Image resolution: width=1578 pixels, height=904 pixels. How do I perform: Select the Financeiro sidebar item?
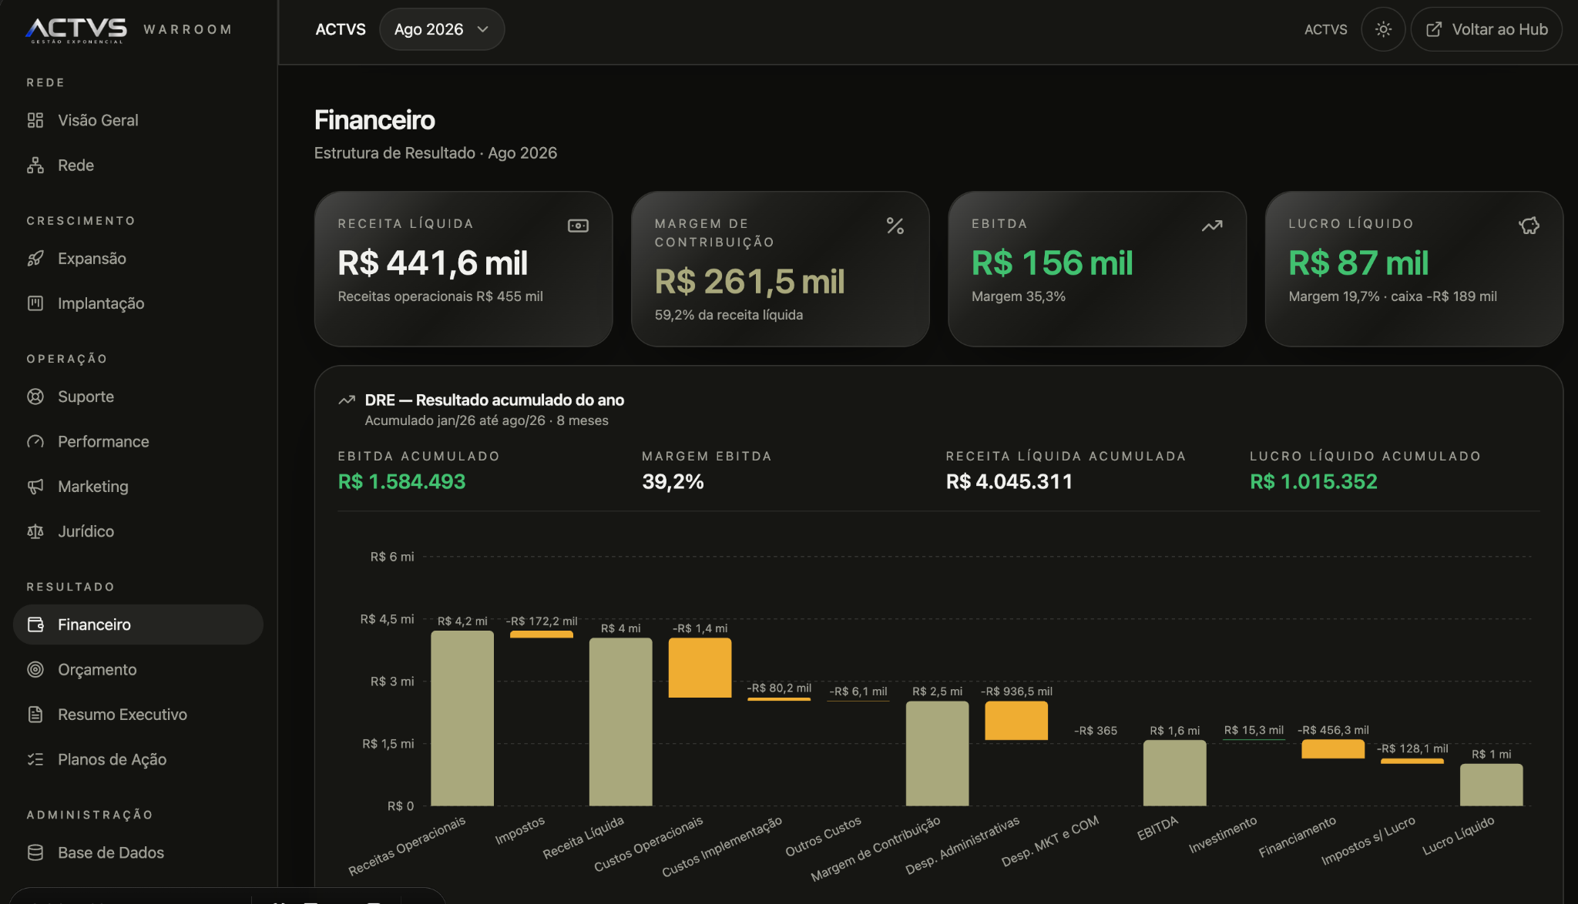(x=138, y=624)
